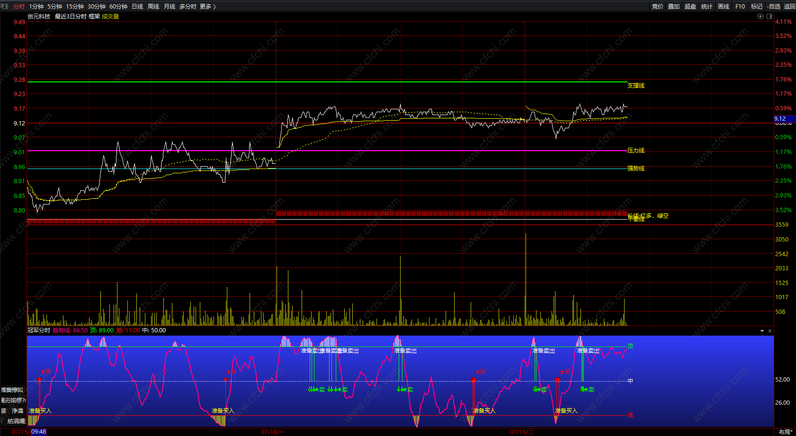Click the 52.00 indicator axis label
The height and width of the screenshot is (436, 796).
(x=782, y=380)
